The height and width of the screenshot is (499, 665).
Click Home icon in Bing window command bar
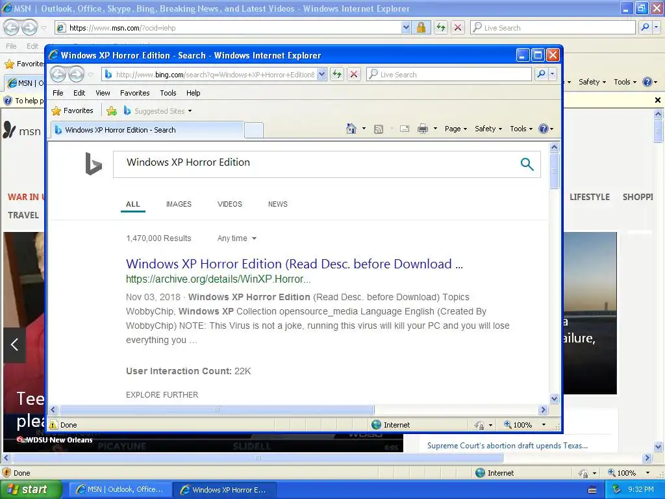click(x=351, y=129)
